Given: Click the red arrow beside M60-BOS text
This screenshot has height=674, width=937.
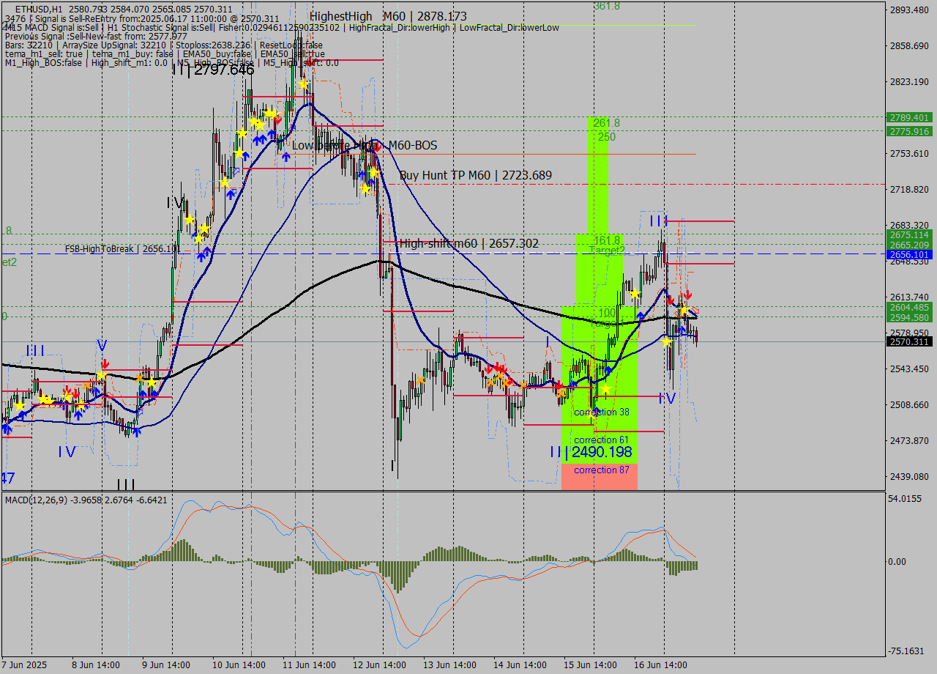Looking at the screenshot, I should pos(377,147).
